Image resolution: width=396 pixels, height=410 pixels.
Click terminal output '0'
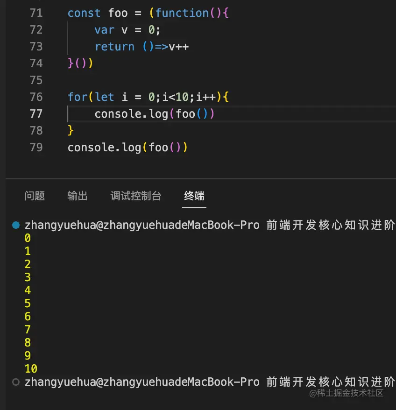coord(28,238)
